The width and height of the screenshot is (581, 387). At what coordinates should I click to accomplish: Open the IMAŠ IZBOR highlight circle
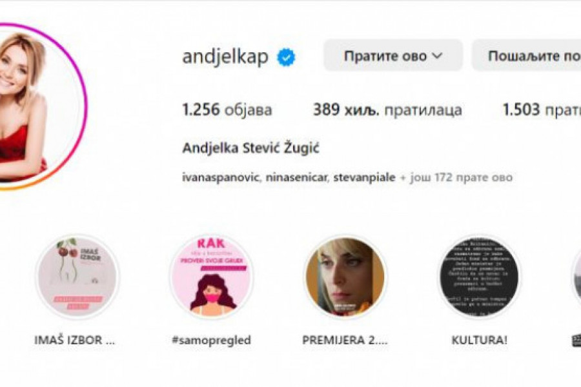pos(77,277)
